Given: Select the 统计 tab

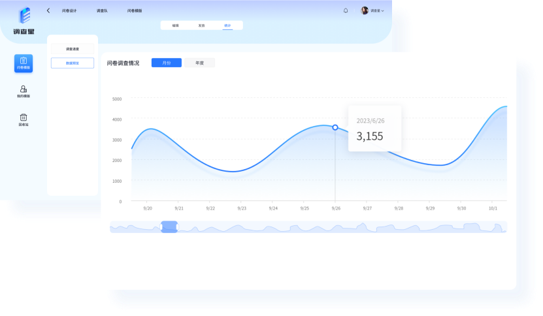Looking at the screenshot, I should 227,25.
